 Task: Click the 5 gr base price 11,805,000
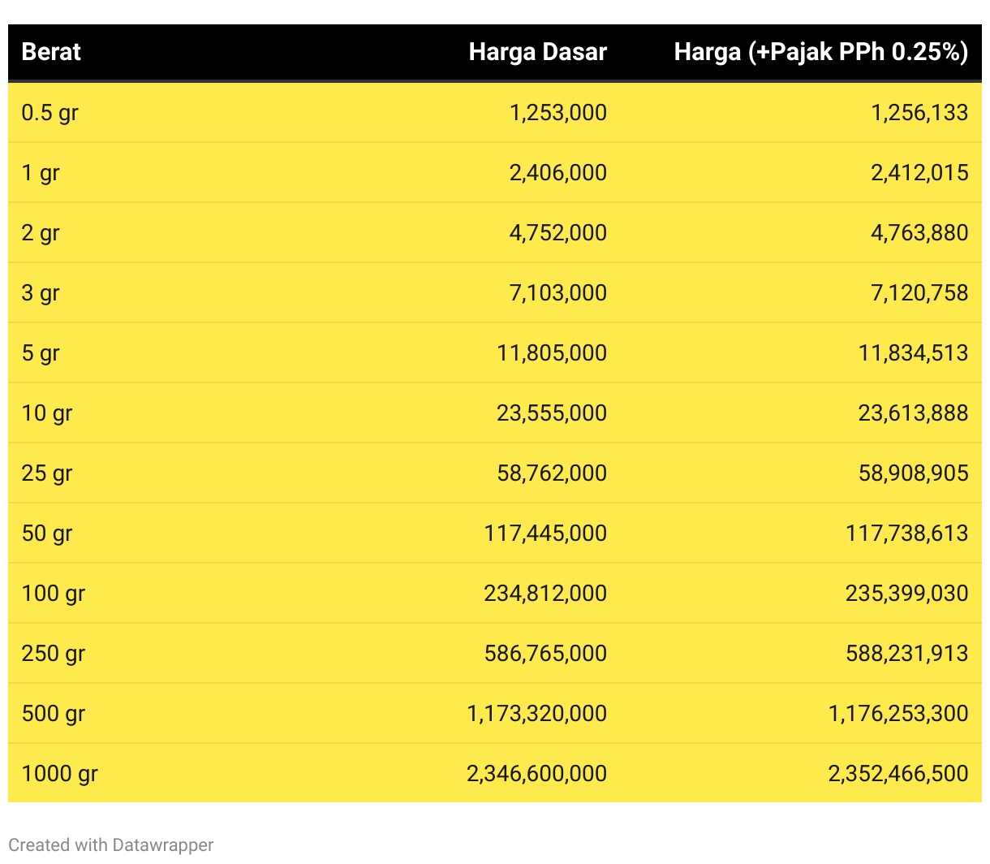click(x=552, y=352)
